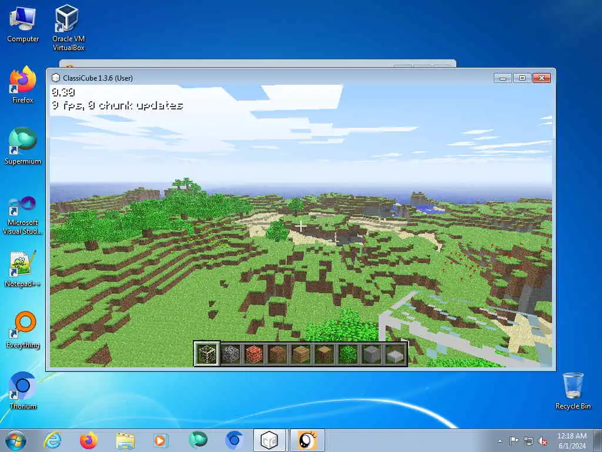
Task: Open the Everything search desktop shortcut
Action: [x=23, y=330]
